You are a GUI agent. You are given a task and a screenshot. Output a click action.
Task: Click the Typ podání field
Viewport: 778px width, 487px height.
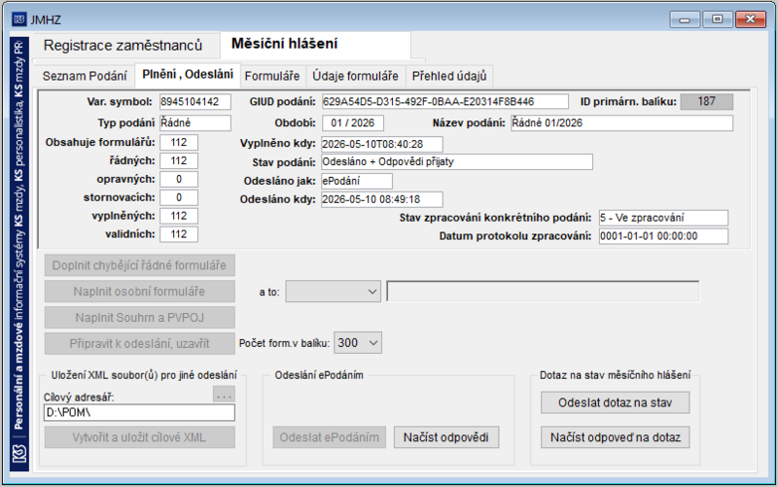coord(195,122)
